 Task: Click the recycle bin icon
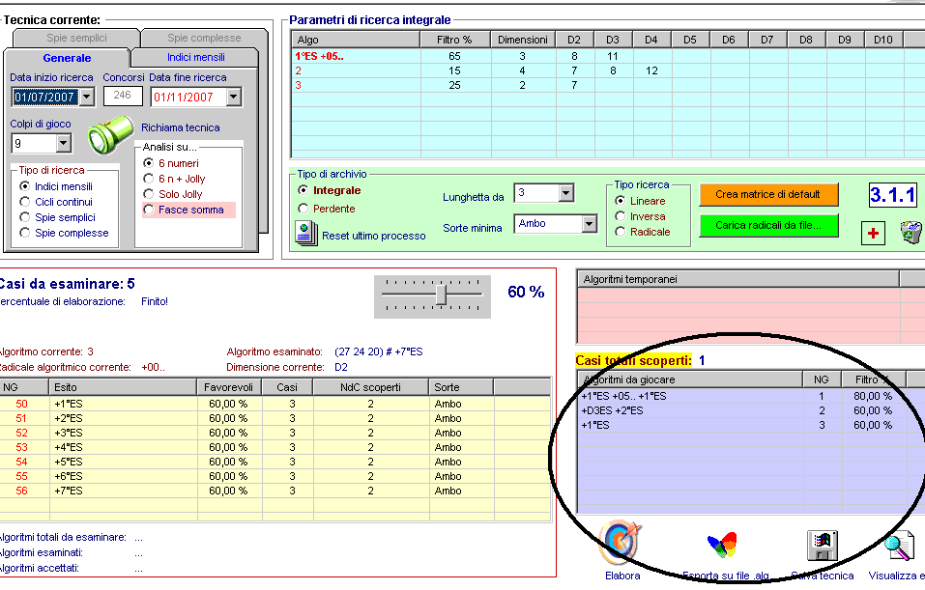click(911, 232)
